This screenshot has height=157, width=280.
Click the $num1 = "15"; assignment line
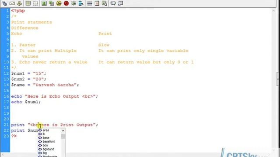29,74
